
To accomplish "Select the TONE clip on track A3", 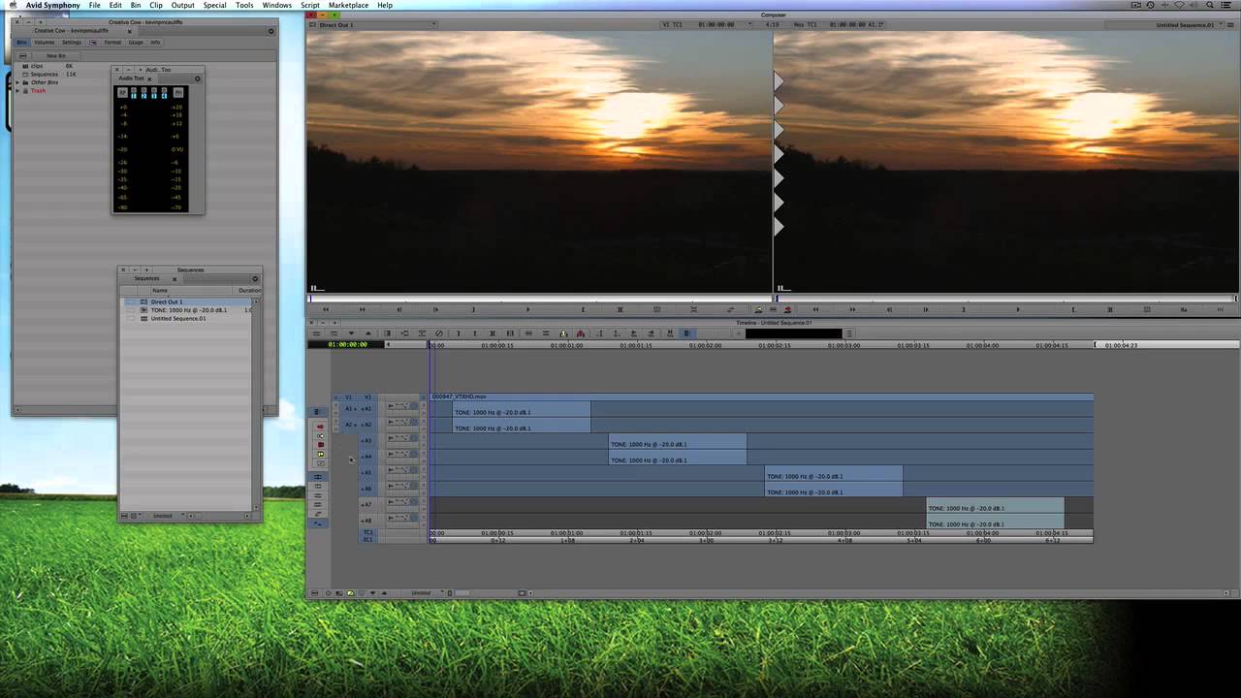I will coord(677,444).
